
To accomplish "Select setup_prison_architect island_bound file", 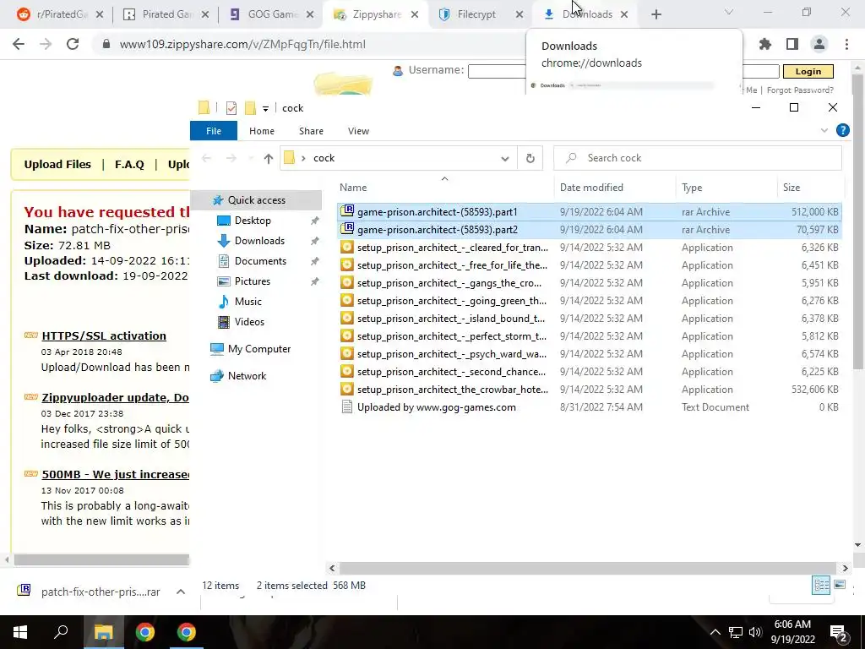I will coord(589,319).
